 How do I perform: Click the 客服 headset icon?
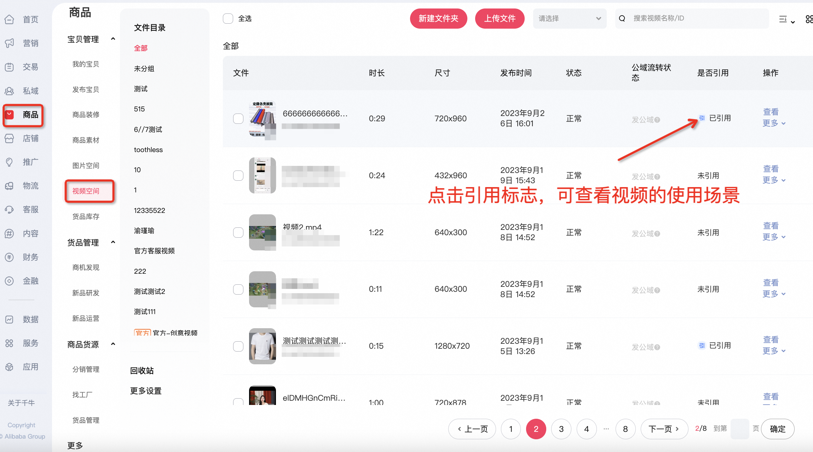(10, 209)
